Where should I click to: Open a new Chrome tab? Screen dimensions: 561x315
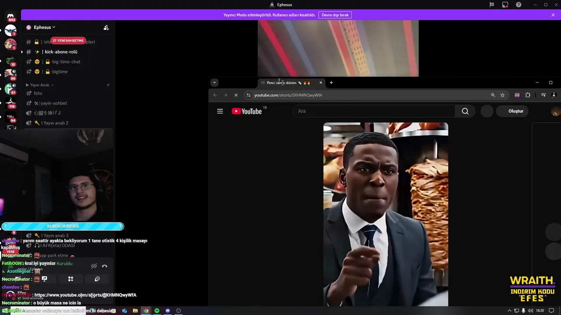331,83
